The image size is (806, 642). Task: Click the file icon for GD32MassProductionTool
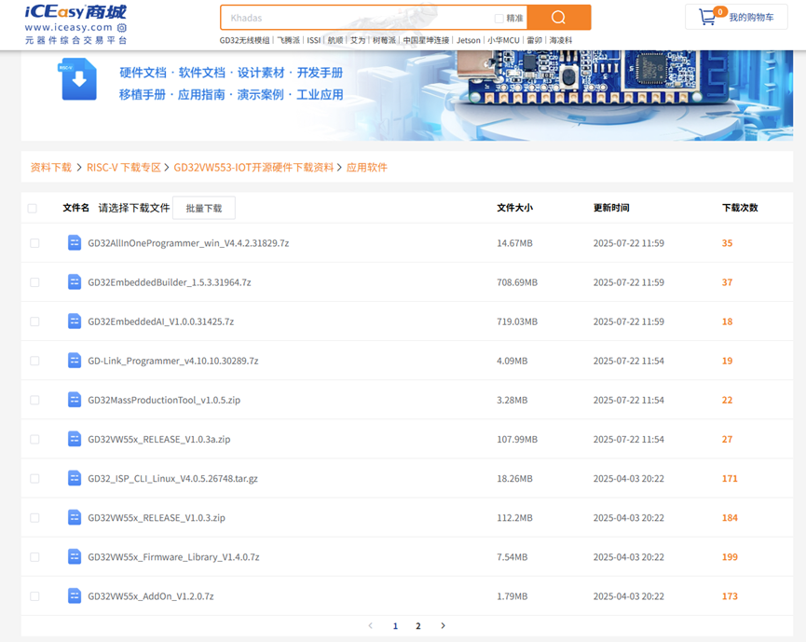coord(75,400)
